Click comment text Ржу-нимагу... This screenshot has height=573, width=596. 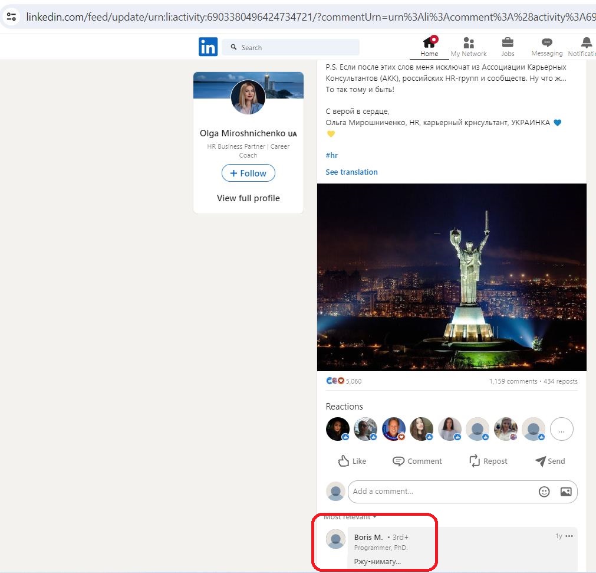377,562
